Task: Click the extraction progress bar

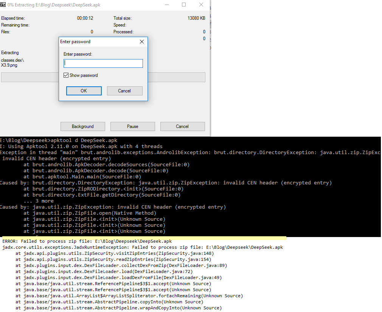Action: pos(103,77)
